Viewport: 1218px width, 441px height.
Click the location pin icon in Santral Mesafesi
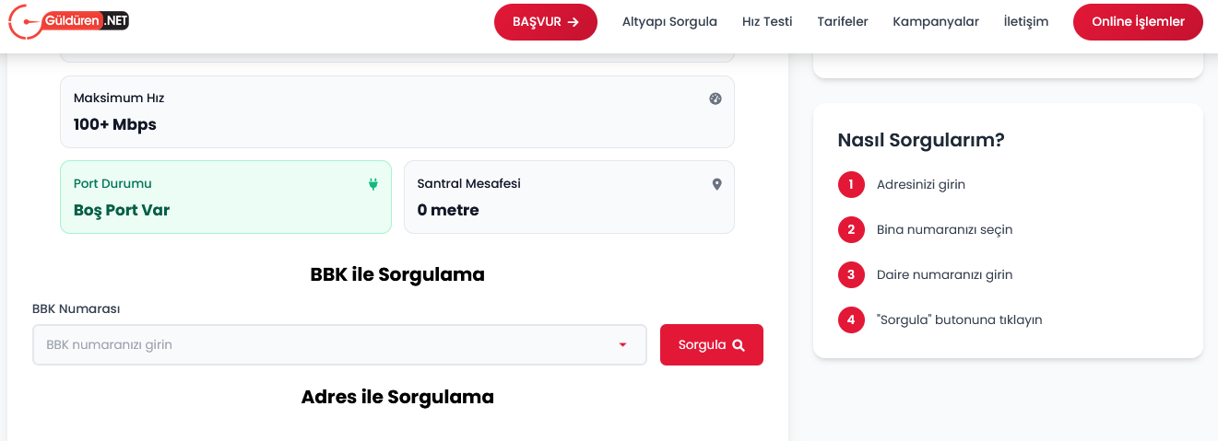click(716, 184)
